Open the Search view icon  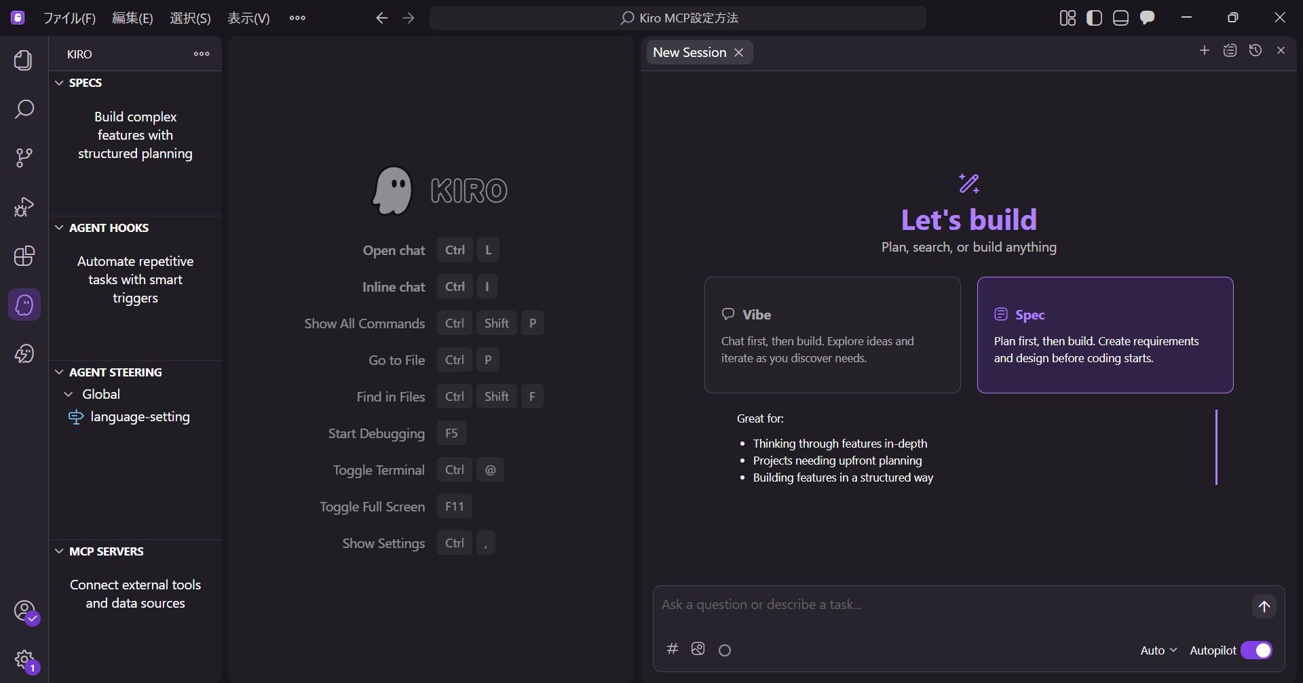(24, 109)
